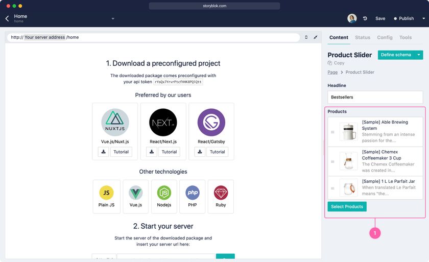Publish the story
429x262 pixels.
click(404, 18)
